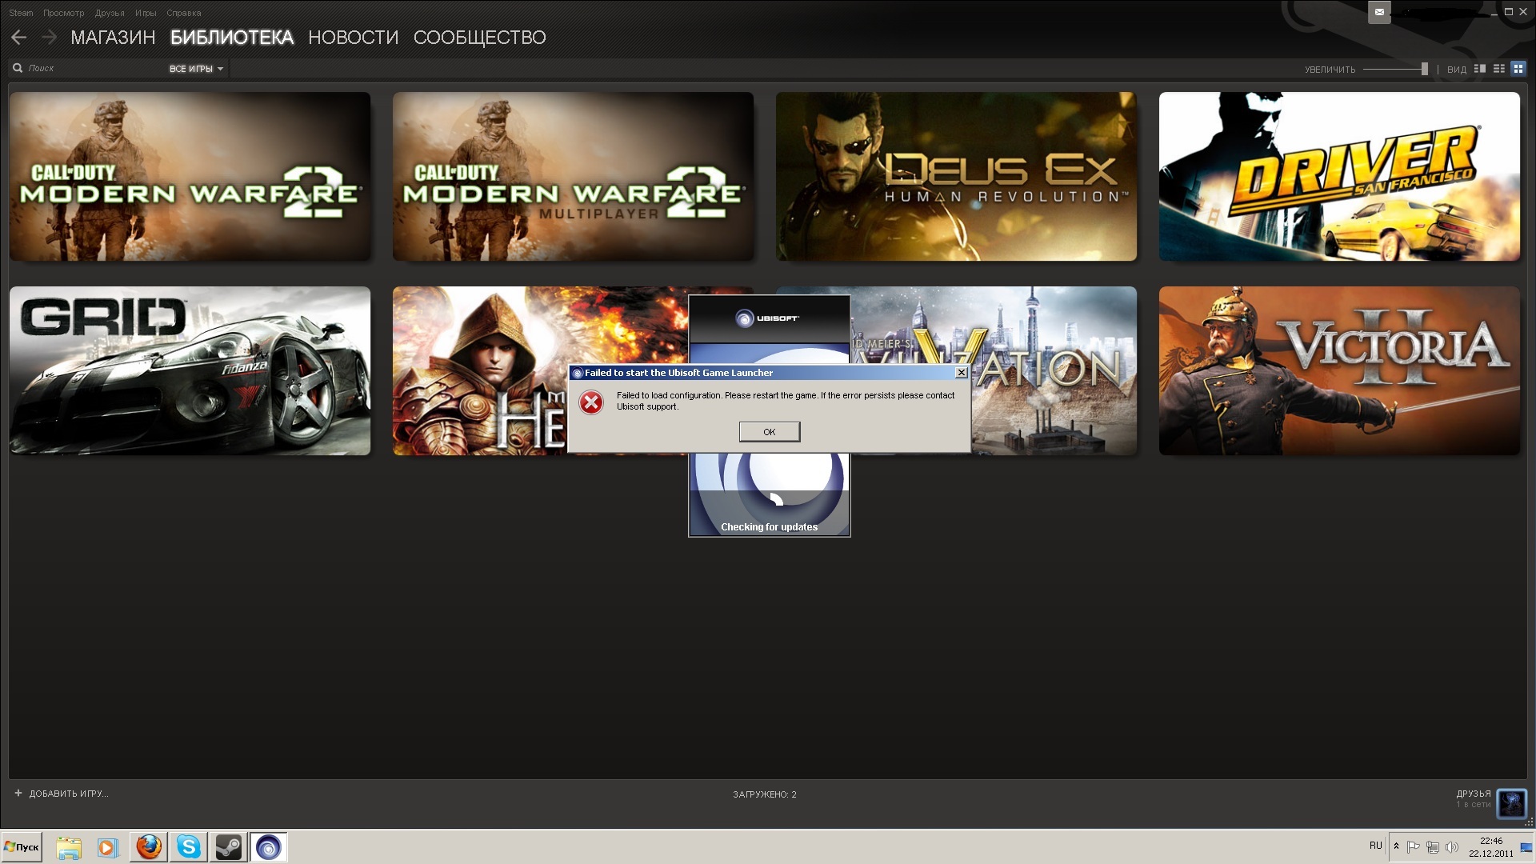The width and height of the screenshot is (1536, 864).
Task: Open the friends avatar icon
Action: (x=1511, y=802)
